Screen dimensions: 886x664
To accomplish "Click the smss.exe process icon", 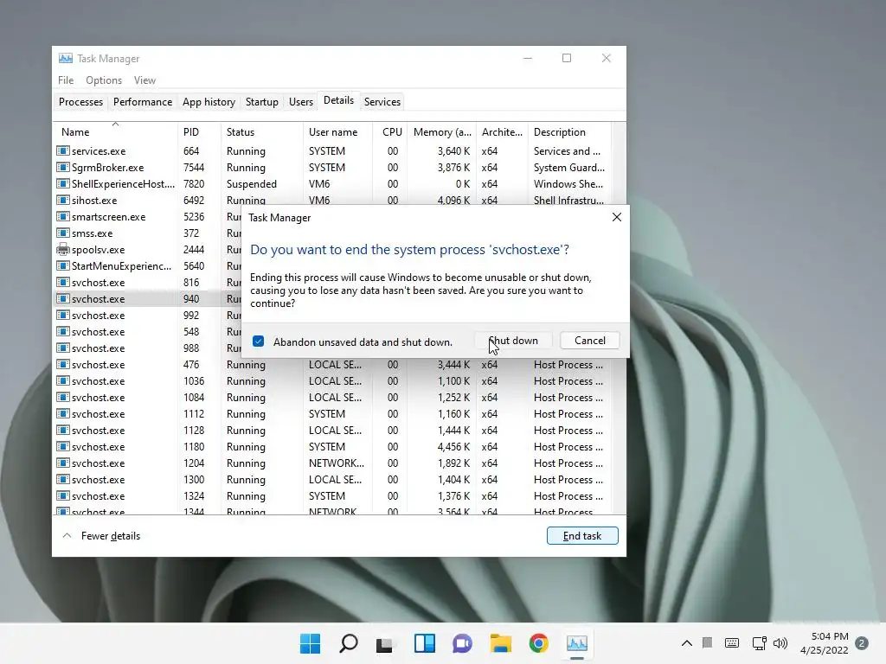I will pos(62,233).
